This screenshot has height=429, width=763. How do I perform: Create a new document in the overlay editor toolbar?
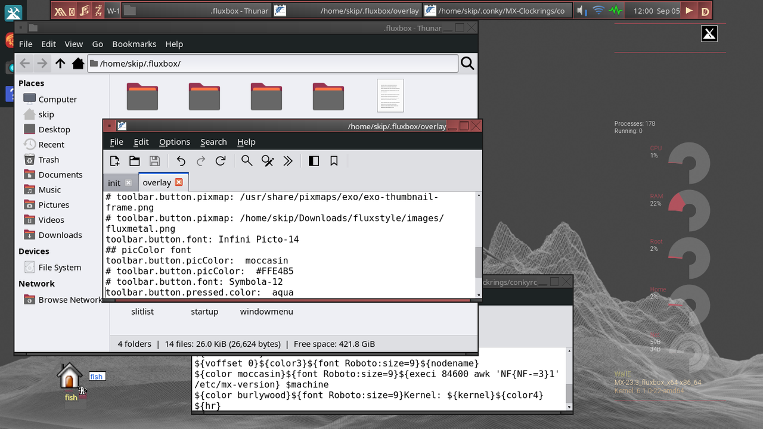click(115, 161)
